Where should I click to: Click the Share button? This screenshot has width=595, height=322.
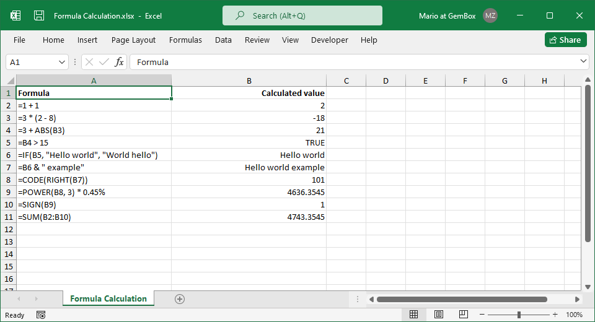coord(565,40)
